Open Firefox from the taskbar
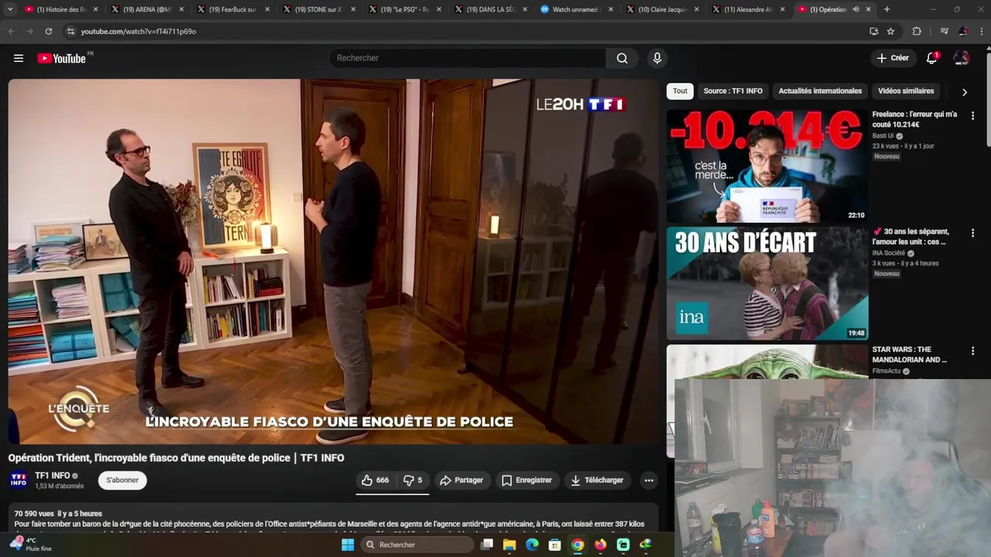This screenshot has width=991, height=557. pyautogui.click(x=600, y=545)
